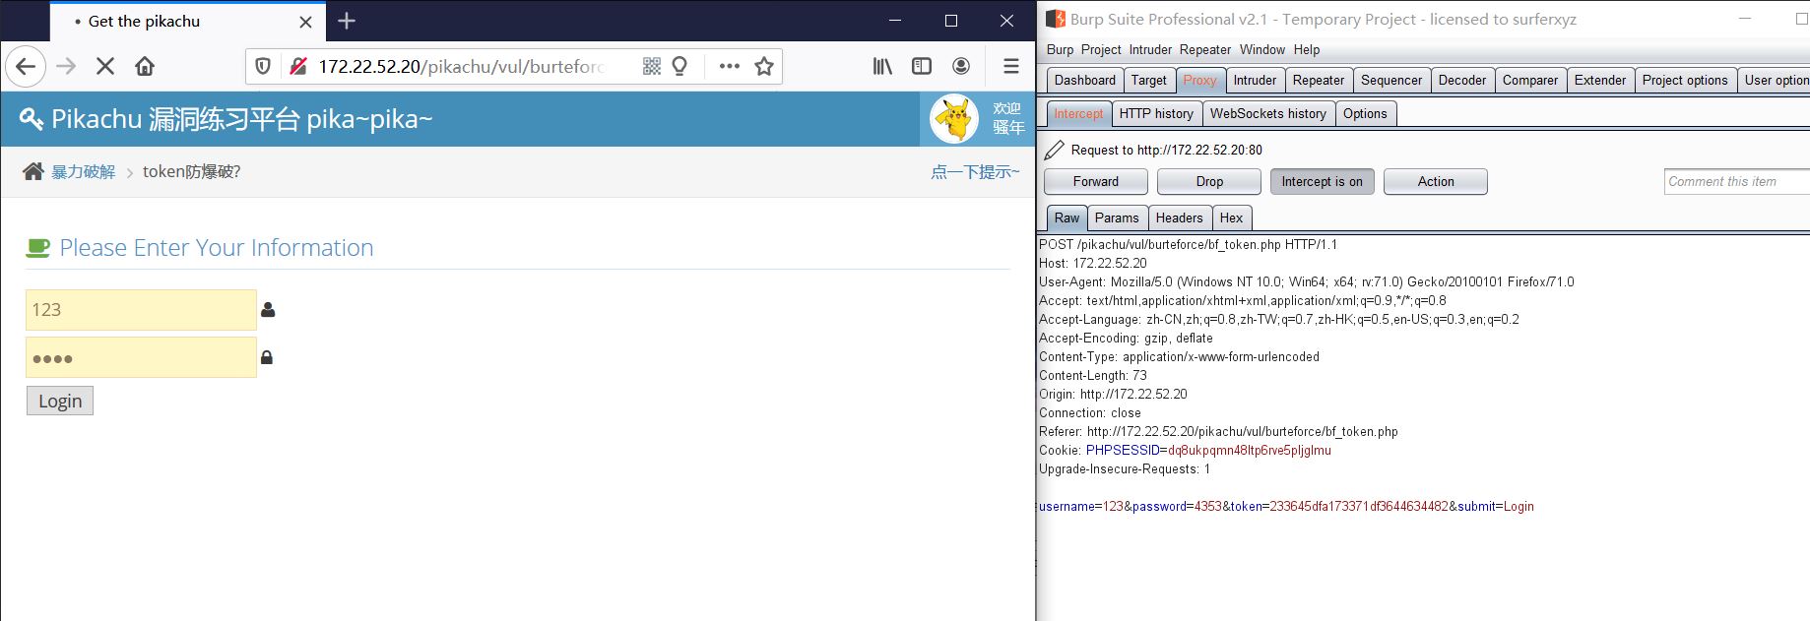Switch to the Target tab
1810x621 pixels.
1148,80
